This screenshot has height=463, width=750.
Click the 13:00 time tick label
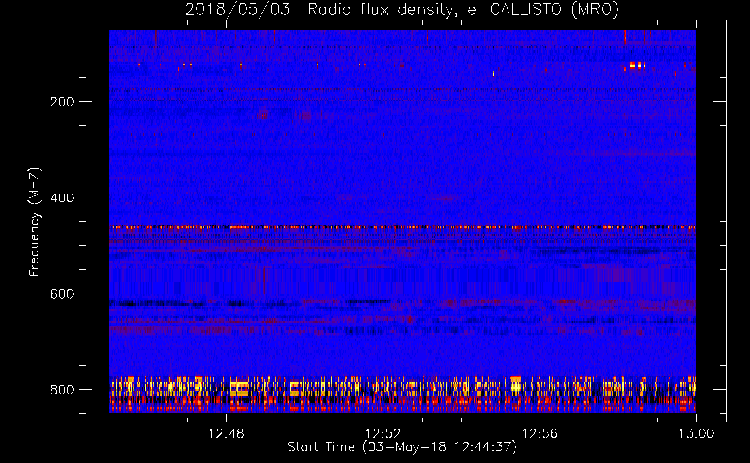pyautogui.click(x=696, y=434)
